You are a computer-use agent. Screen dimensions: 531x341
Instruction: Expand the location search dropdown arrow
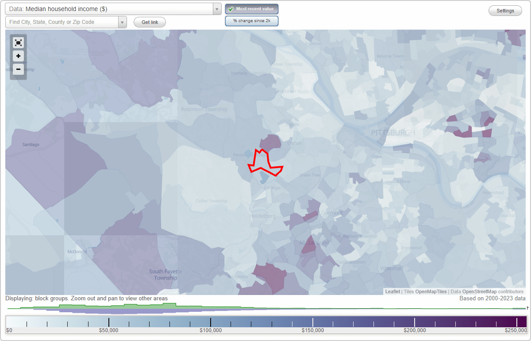pos(123,22)
